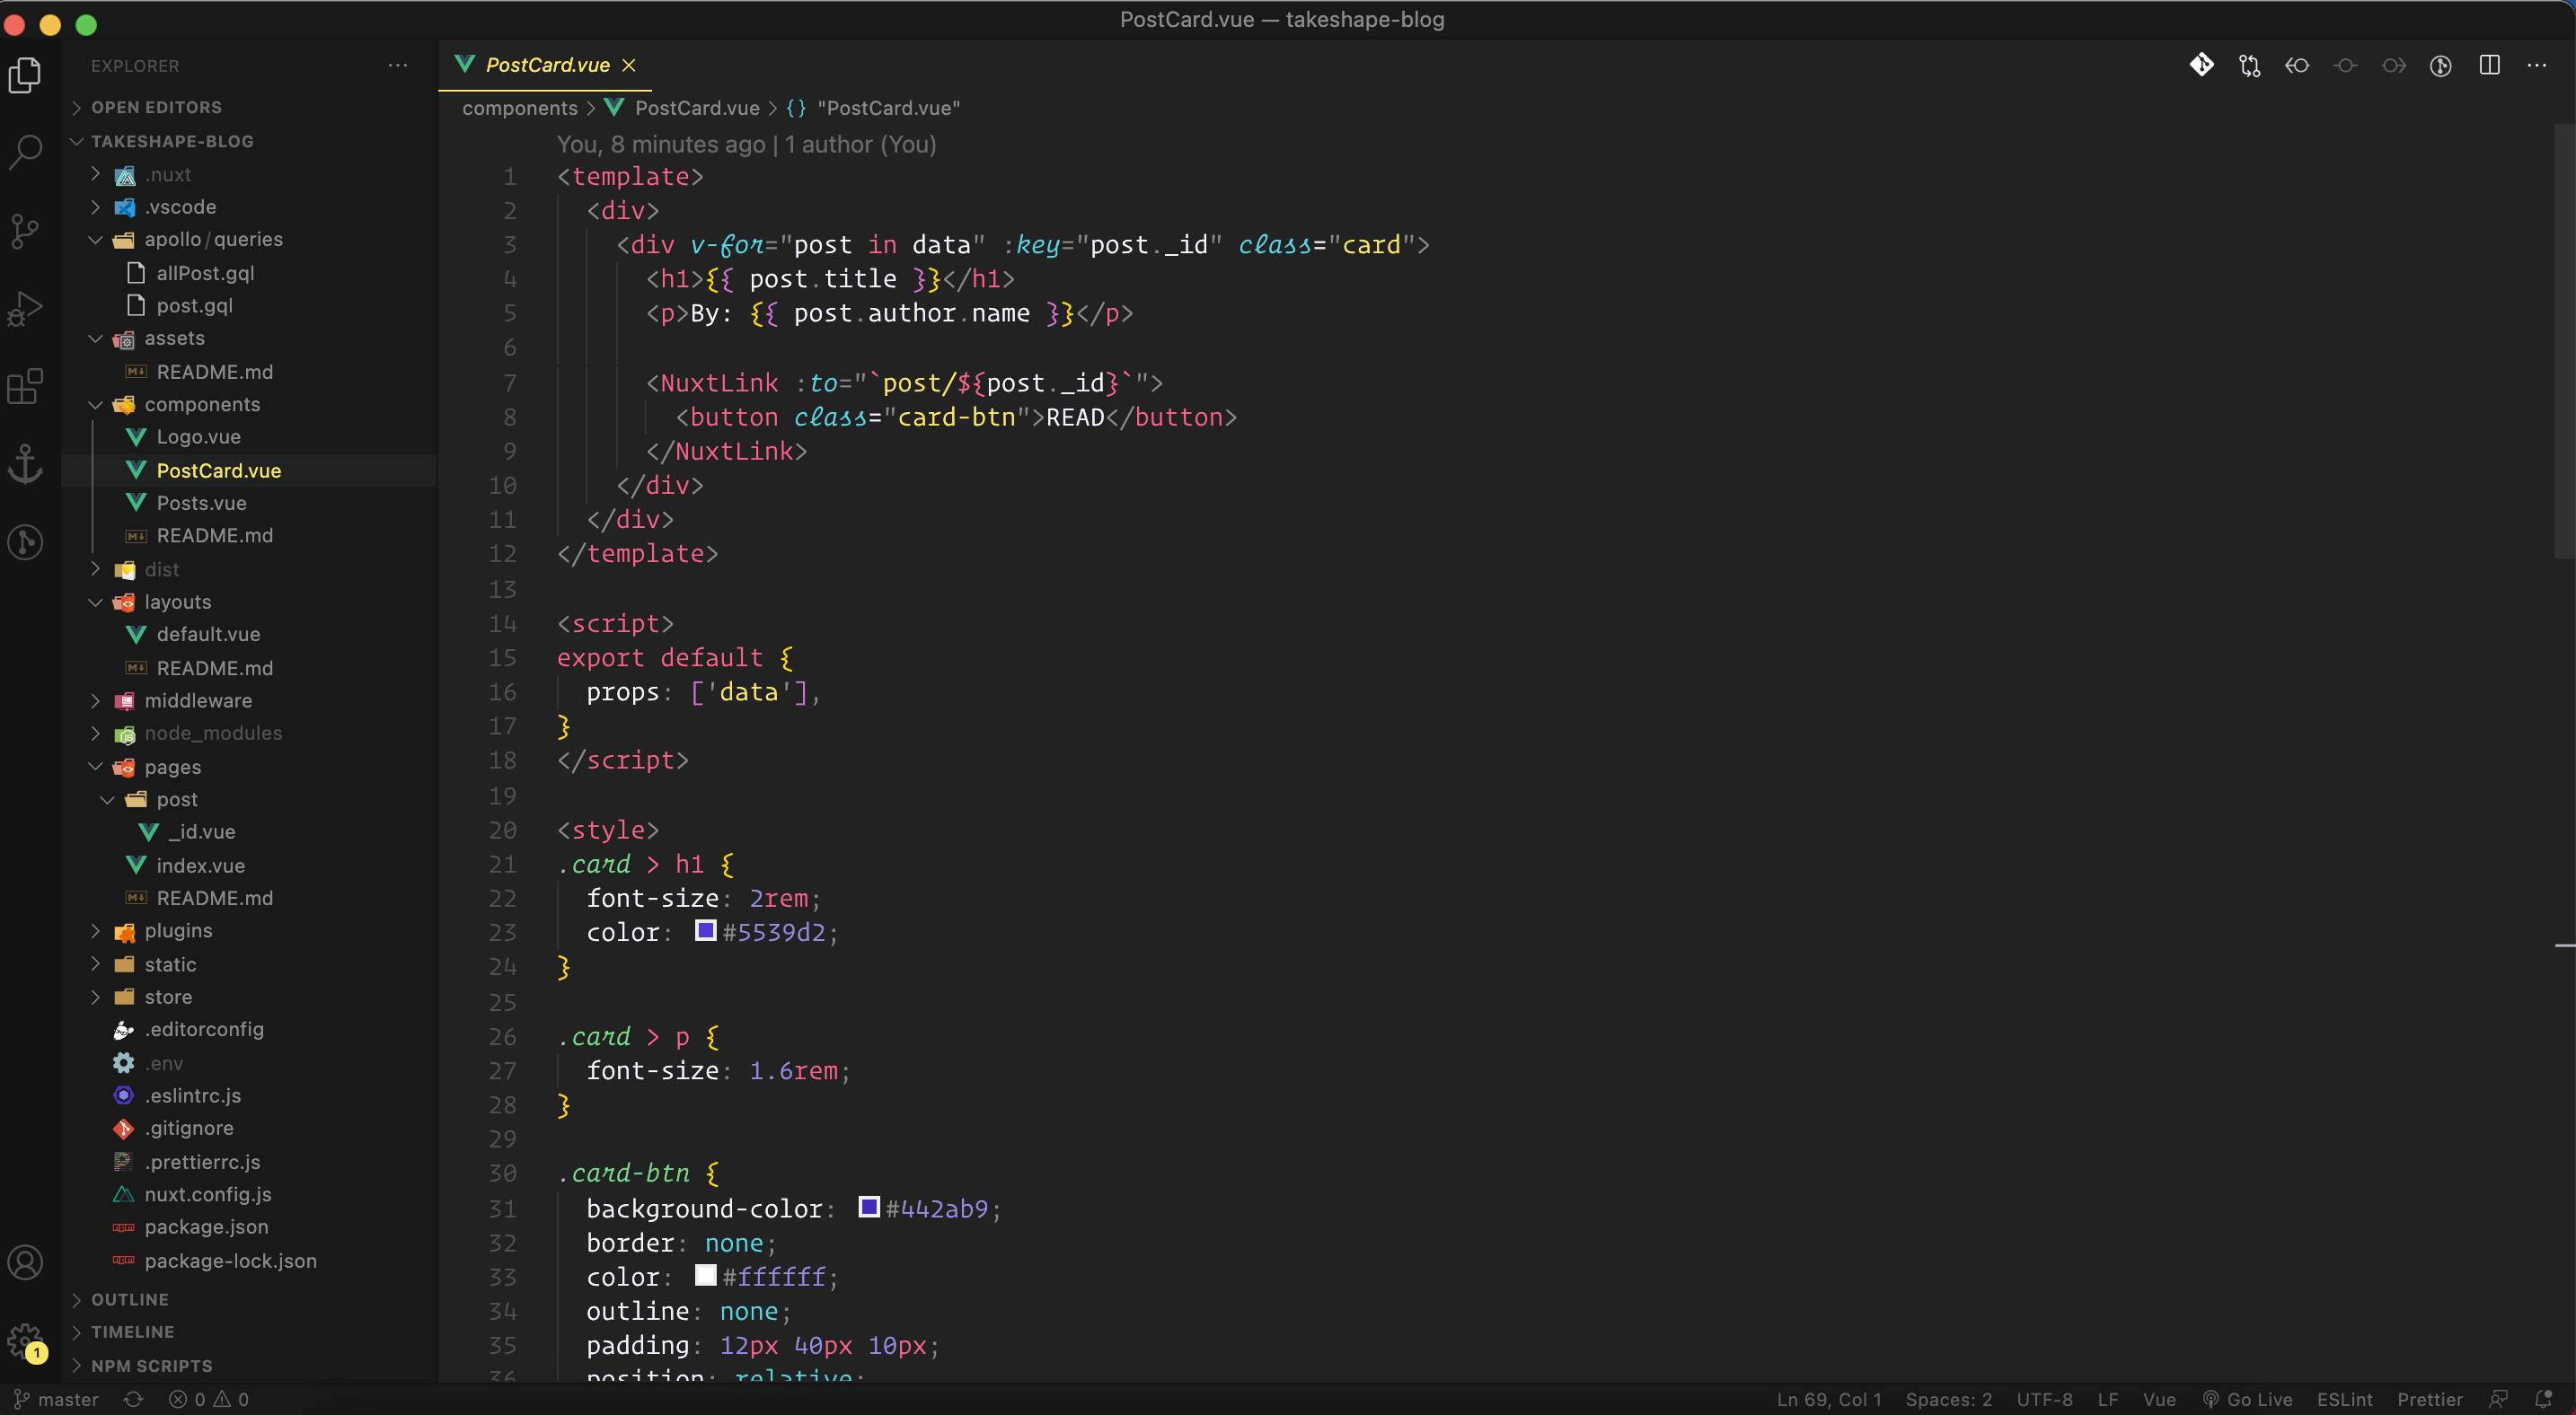Open the Source Control view icon
The width and height of the screenshot is (2576, 1415).
pos(25,230)
